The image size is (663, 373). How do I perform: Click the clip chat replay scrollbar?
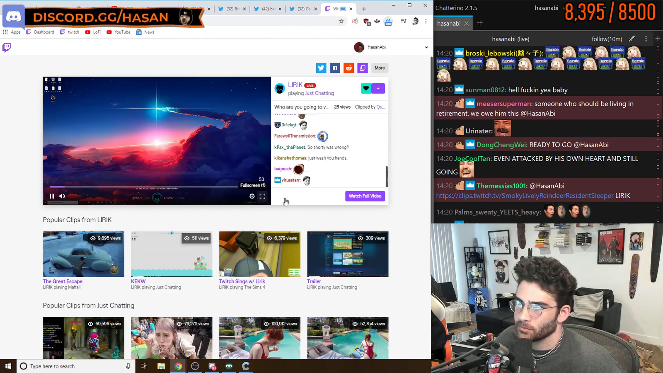pyautogui.click(x=387, y=177)
